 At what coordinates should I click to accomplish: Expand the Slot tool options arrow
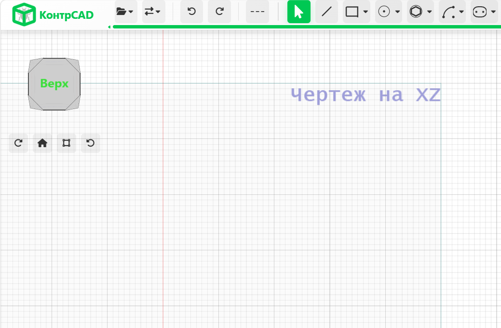[493, 12]
